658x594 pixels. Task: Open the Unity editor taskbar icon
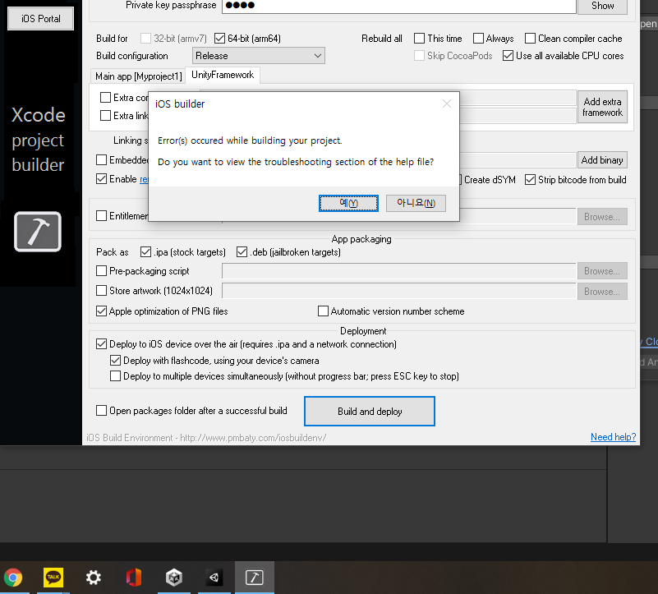tap(214, 578)
